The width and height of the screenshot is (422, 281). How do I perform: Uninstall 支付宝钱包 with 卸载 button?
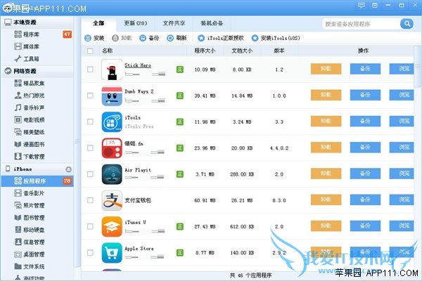326,200
